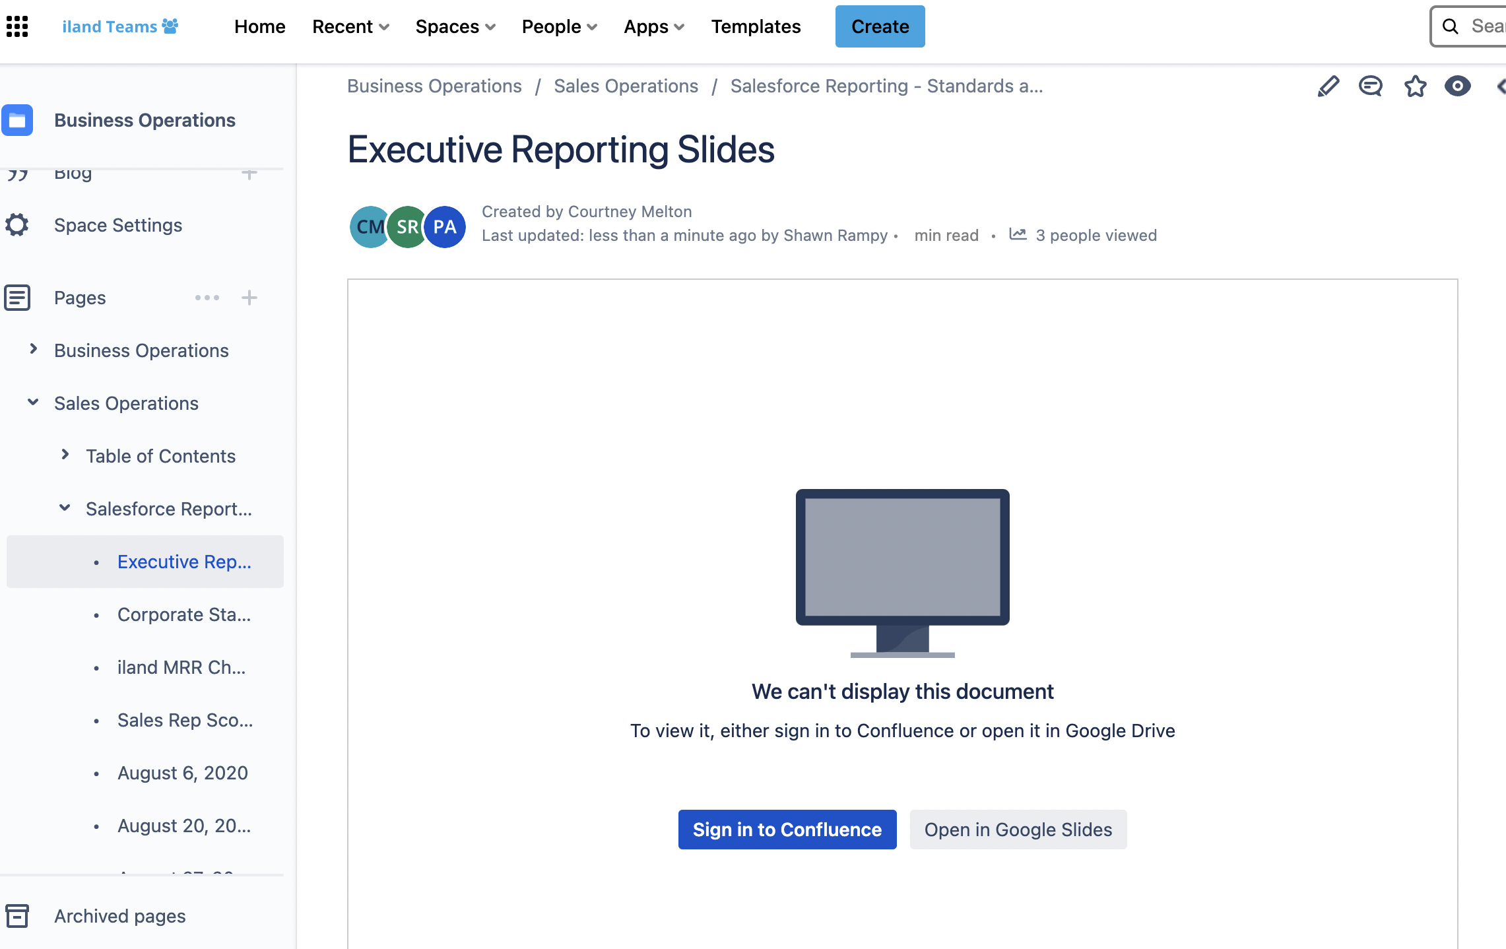
Task: Expand the Business Operations tree item
Action: (x=33, y=349)
